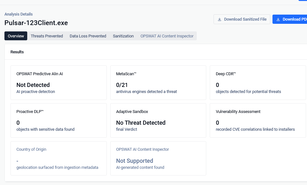Click geolocation surfaced from ingestion metadata text
Image resolution: width=307 pixels, height=185 pixels.
coord(57,167)
